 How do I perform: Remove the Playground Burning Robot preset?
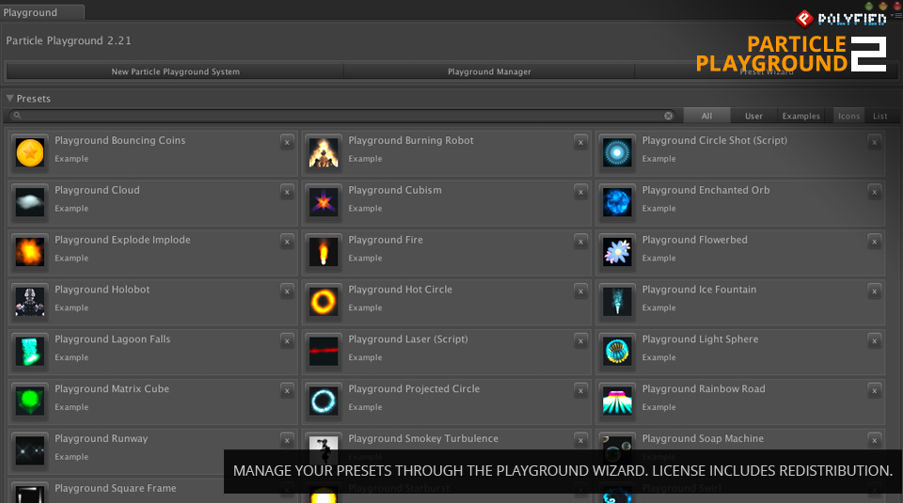click(x=580, y=142)
